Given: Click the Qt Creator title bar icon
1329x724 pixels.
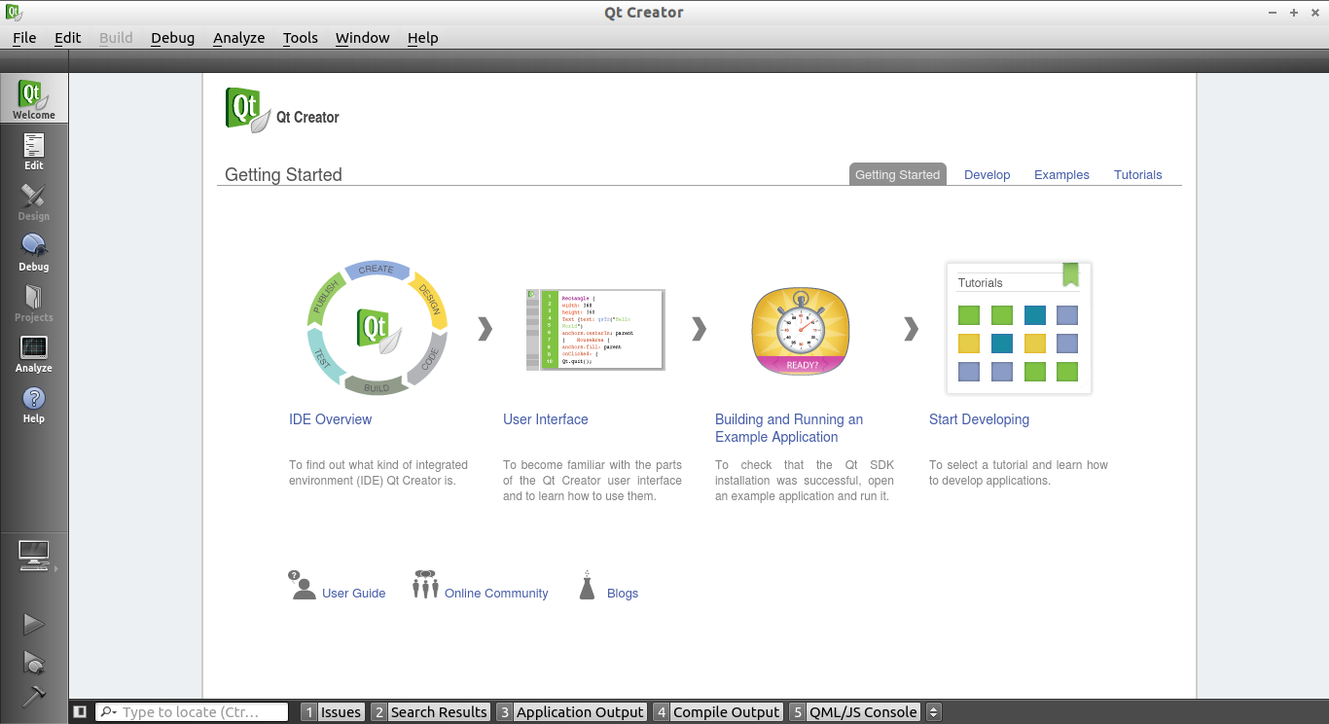Looking at the screenshot, I should click(x=14, y=13).
